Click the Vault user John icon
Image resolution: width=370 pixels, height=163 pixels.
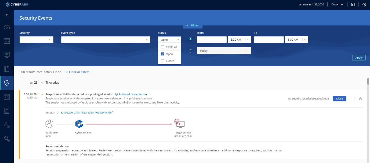point(49,124)
